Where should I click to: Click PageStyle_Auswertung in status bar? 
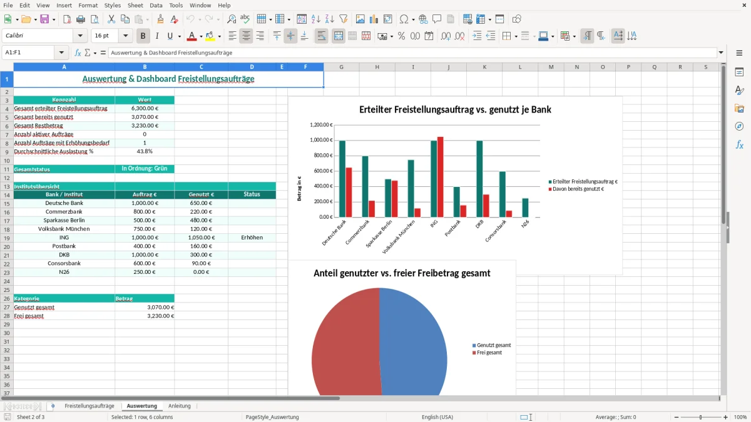pyautogui.click(x=272, y=417)
